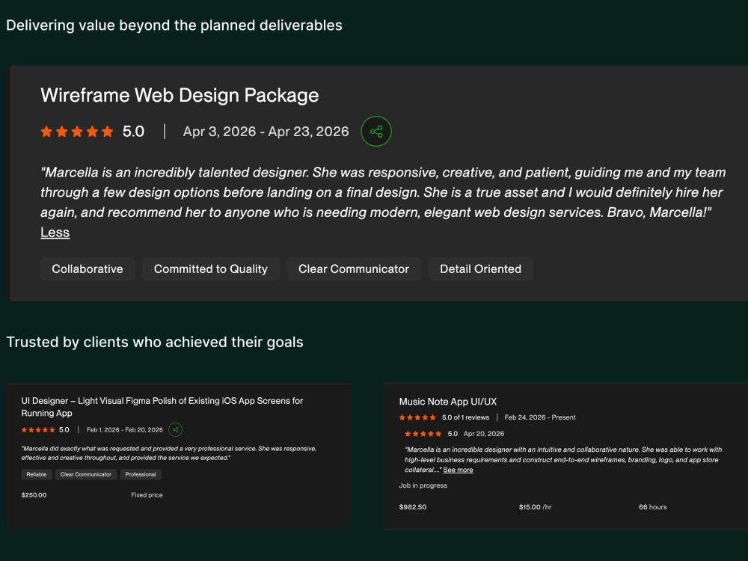Viewport: 748px width, 561px height.
Task: Expand Music Note App review with See more
Action: (x=458, y=470)
